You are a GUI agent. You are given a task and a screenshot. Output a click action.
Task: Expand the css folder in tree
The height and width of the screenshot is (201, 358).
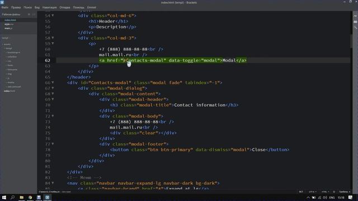9,61
